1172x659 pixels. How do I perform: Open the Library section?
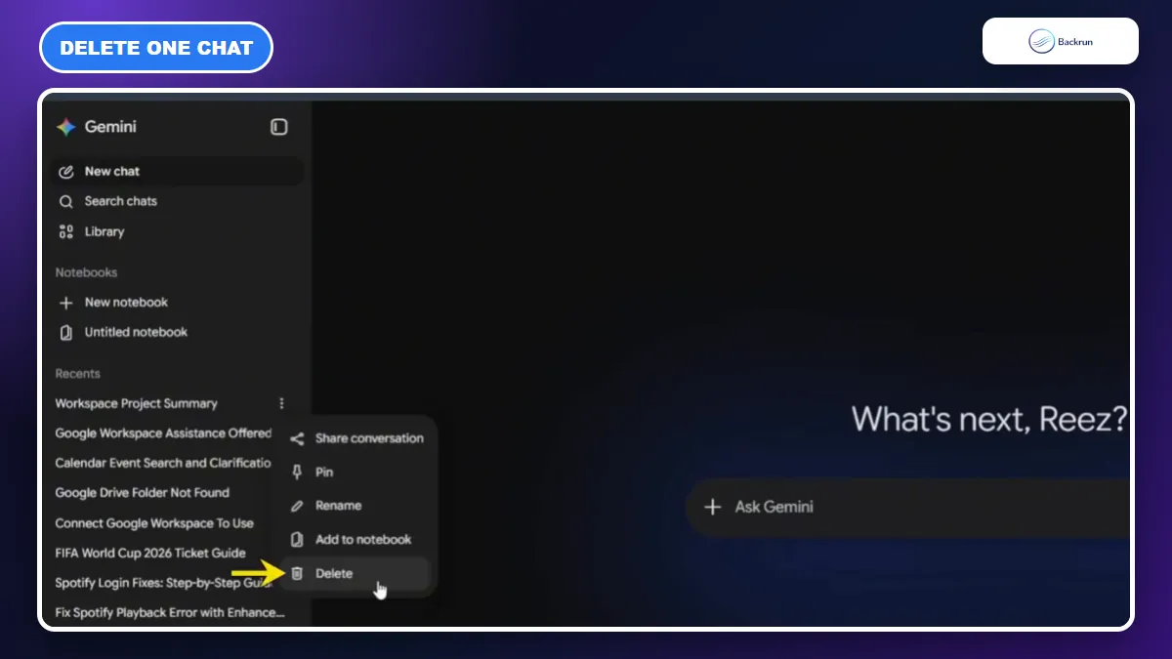pos(177,232)
